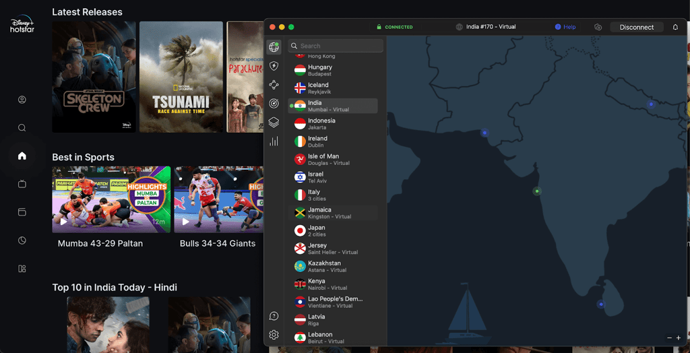690x353 pixels.
Task: Select Lao People's Dem... Vientiane server
Action: point(333,302)
